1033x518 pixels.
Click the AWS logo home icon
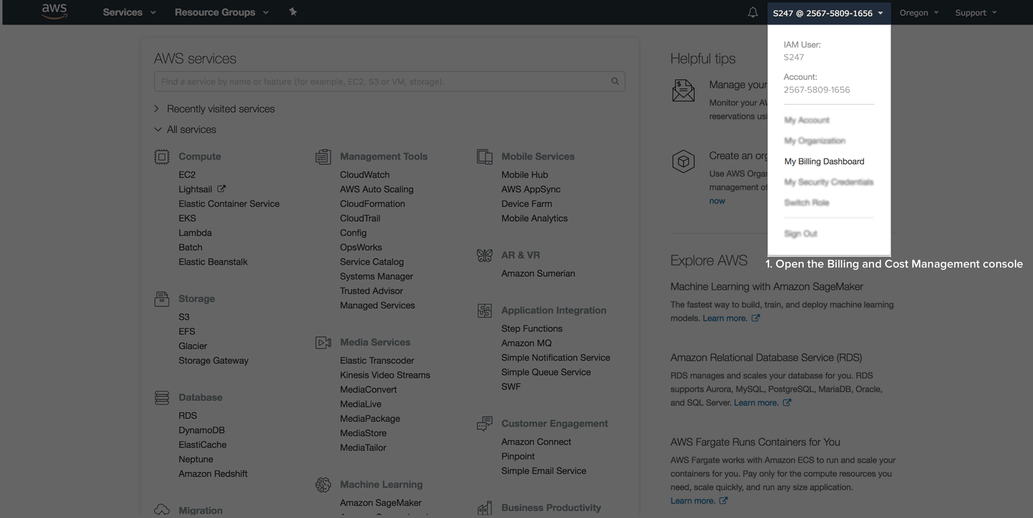click(x=54, y=11)
